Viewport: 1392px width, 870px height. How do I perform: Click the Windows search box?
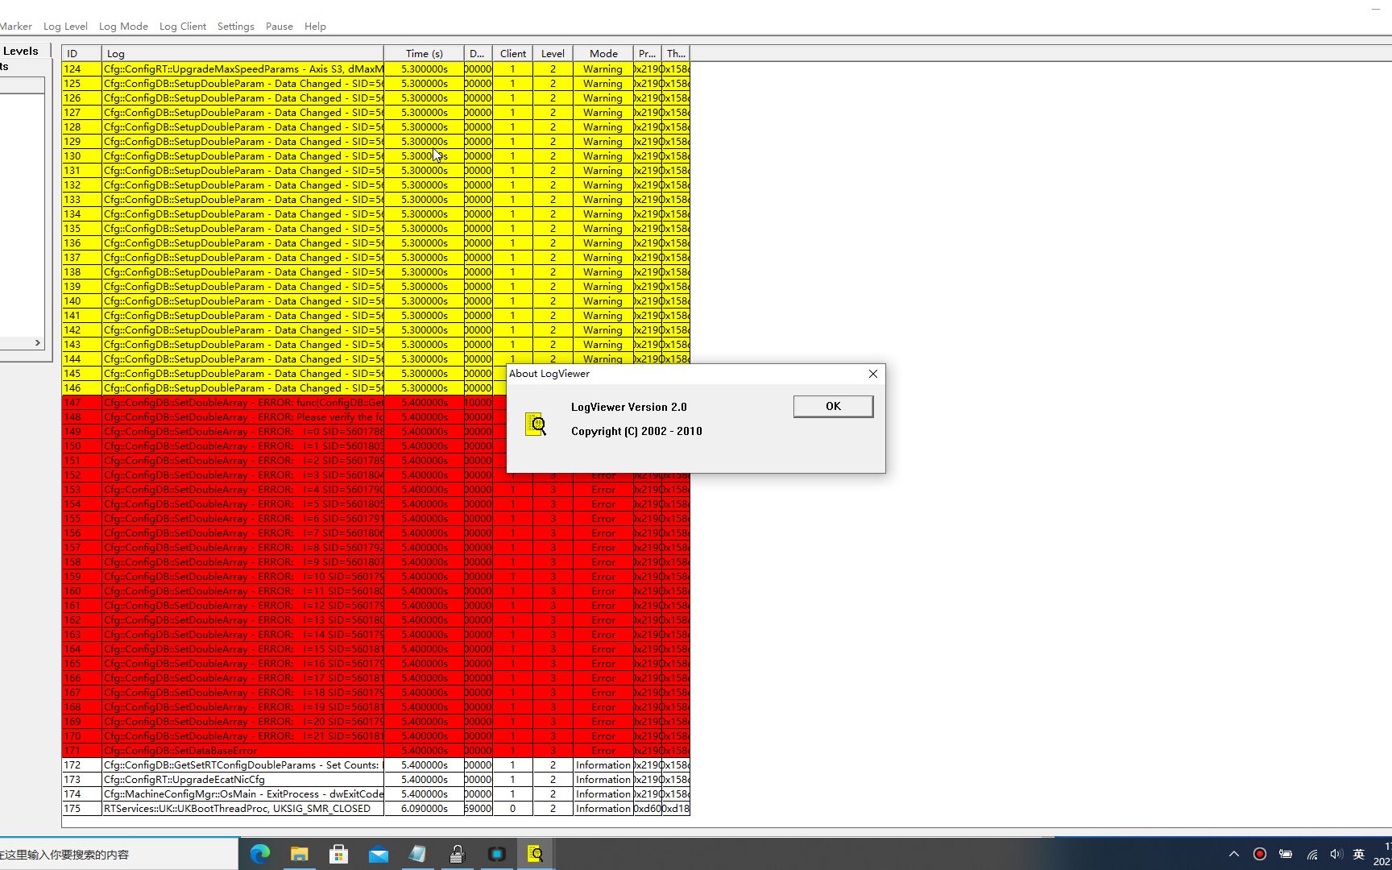click(x=118, y=854)
